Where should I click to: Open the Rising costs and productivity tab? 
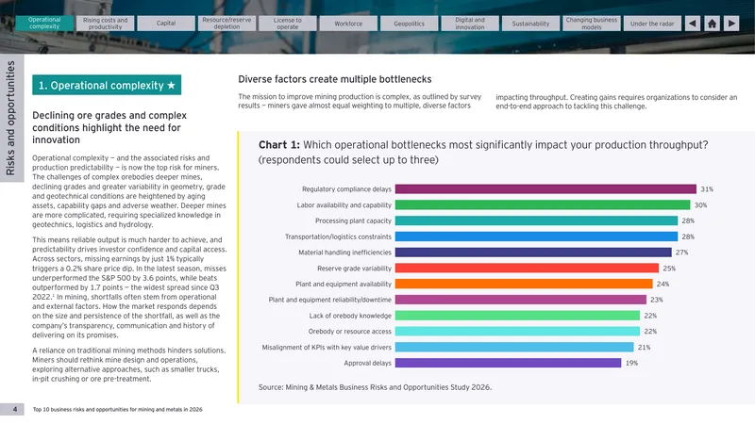(x=105, y=23)
